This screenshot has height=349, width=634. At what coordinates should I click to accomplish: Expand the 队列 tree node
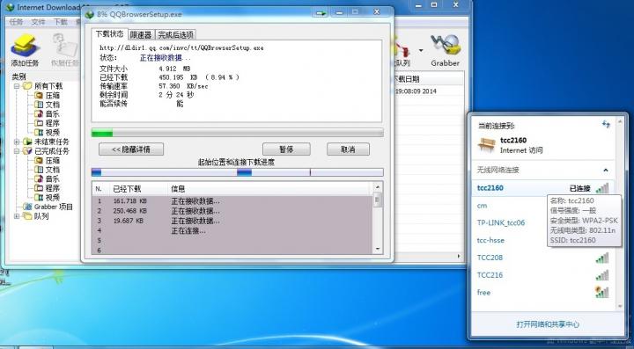[17, 216]
